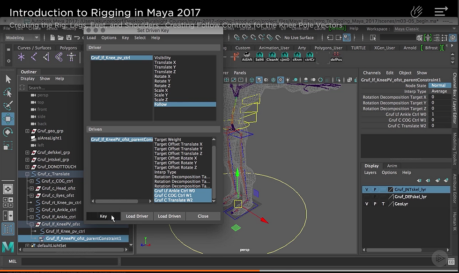Activate the Lasso select tool
This screenshot has width=459, height=273.
(x=8, y=92)
